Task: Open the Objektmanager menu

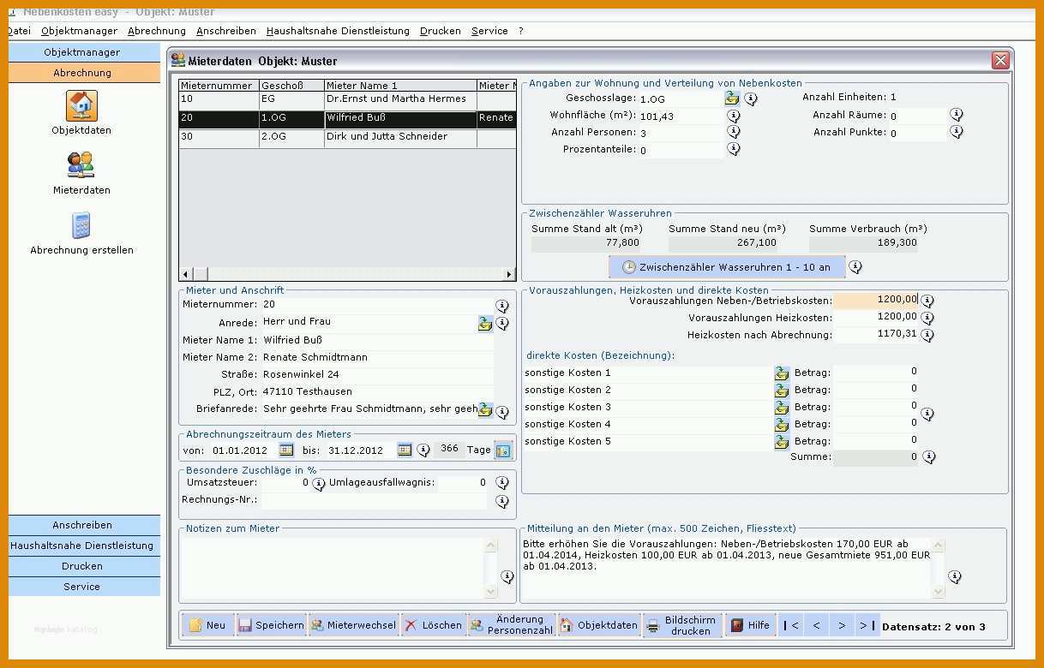Action: 79,31
